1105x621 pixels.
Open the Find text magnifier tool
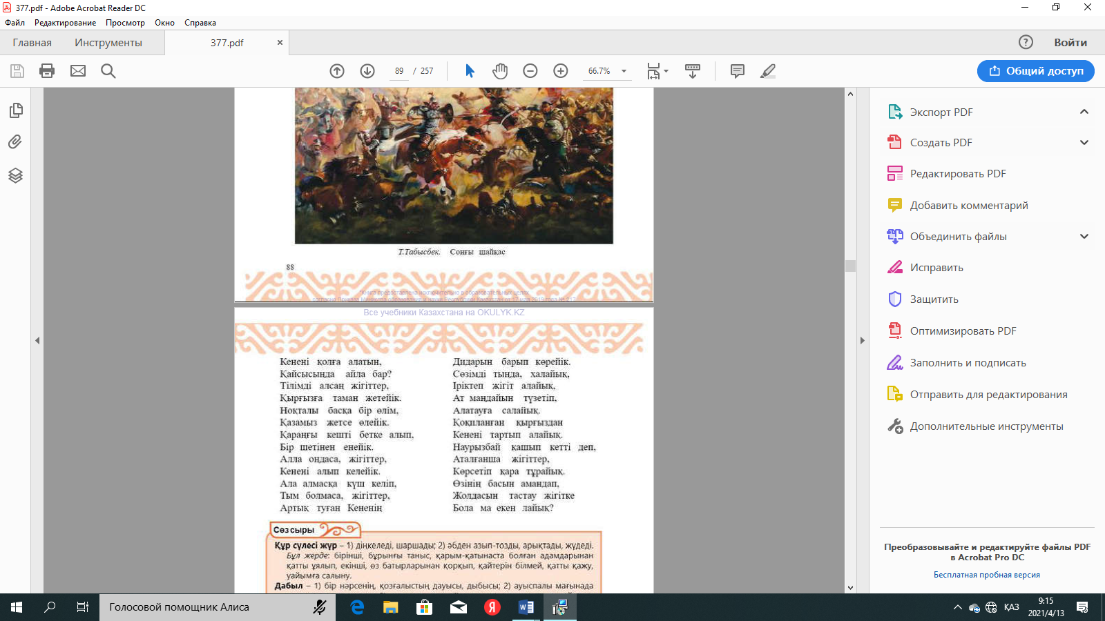pos(108,71)
